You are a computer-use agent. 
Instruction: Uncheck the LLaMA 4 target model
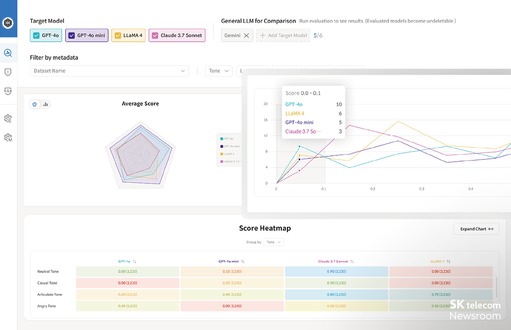tap(118, 35)
